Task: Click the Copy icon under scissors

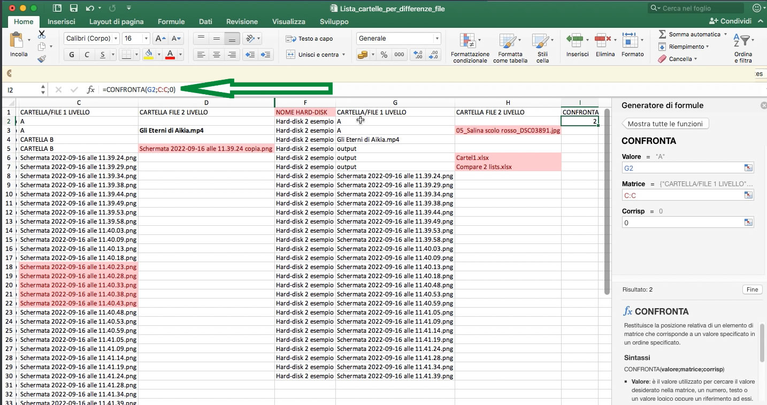Action: 42,47
